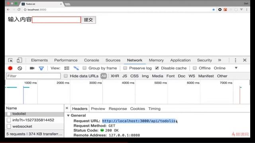Click the localhost:3000 address bar
The height and width of the screenshot is (143, 255).
37,10
